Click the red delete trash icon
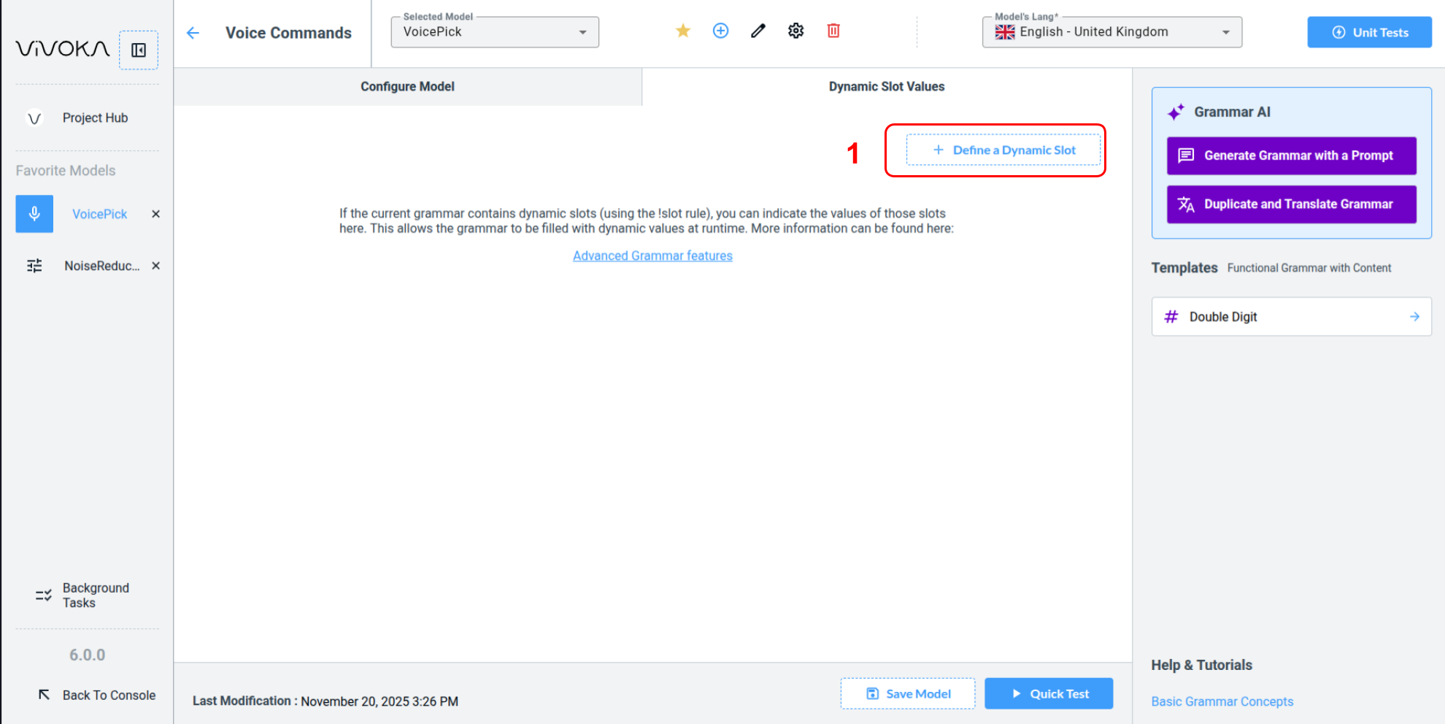1445x724 pixels. click(833, 31)
